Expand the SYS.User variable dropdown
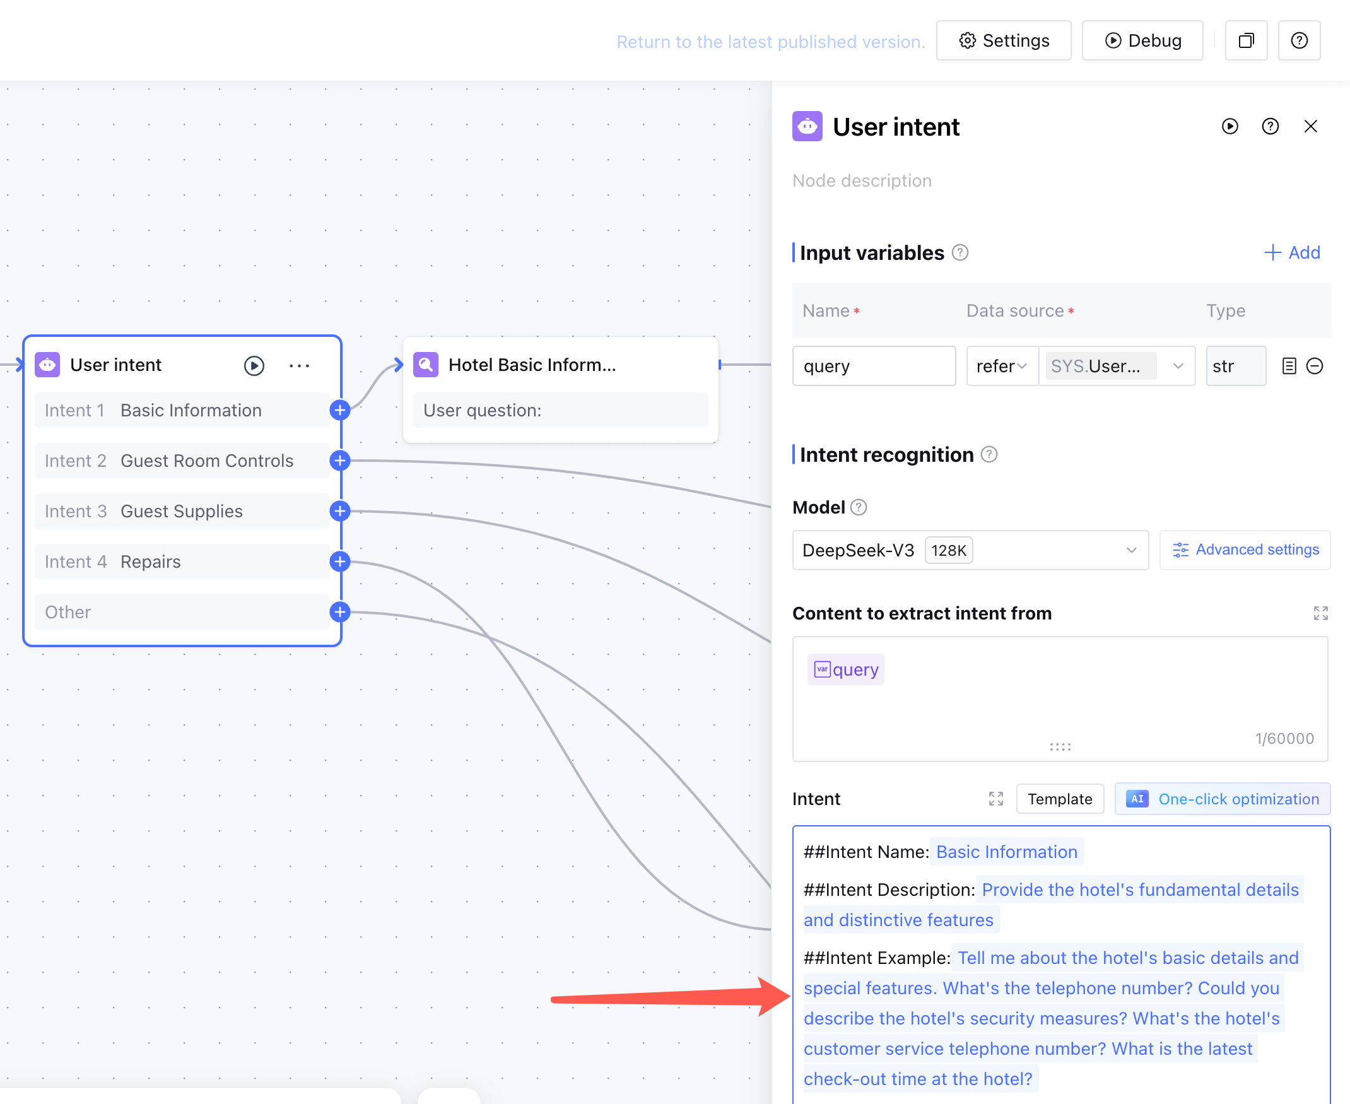Viewport: 1350px width, 1104px height. [x=1178, y=366]
